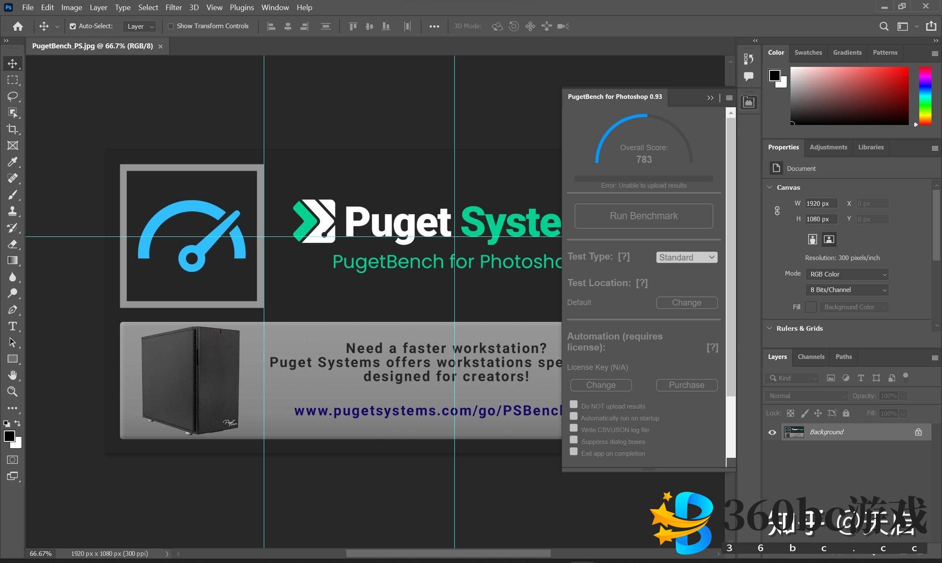Image resolution: width=942 pixels, height=563 pixels.
Task: Switch to the Channels tab
Action: pos(811,357)
